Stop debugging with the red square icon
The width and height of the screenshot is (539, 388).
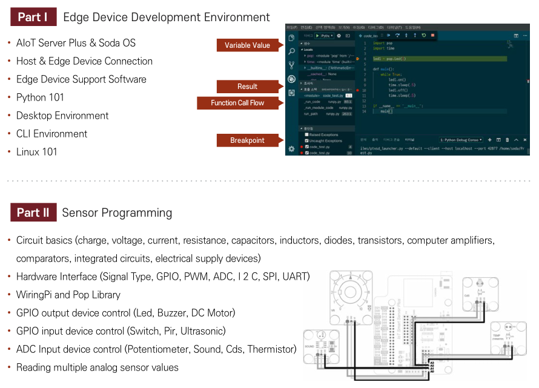[x=432, y=35]
